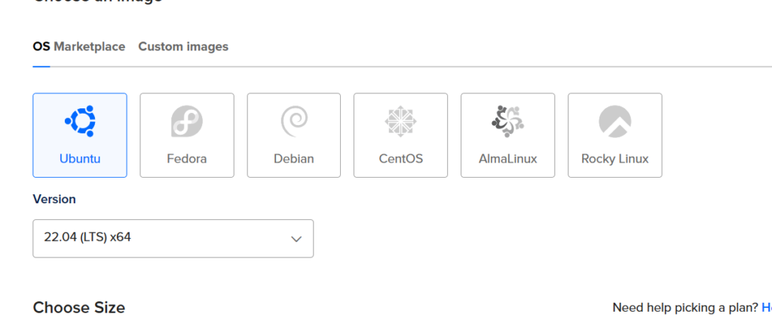772x320 pixels.
Task: Pick the Rocky Linux text label
Action: click(614, 159)
